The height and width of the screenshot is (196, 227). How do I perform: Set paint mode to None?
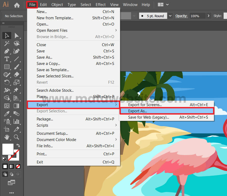pyautogui.click(x=18, y=166)
